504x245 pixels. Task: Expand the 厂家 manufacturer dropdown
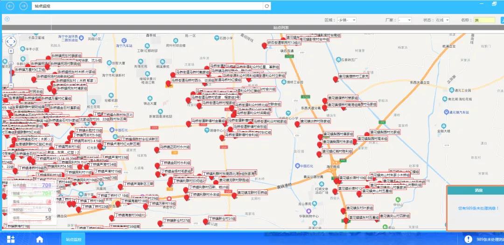[x=405, y=20]
